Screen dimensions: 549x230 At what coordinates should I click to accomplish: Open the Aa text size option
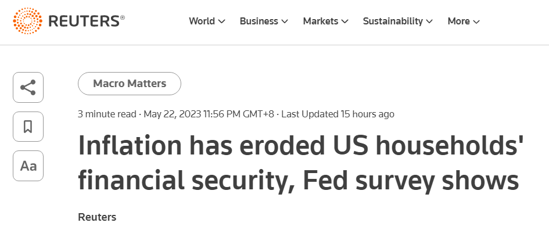click(28, 166)
